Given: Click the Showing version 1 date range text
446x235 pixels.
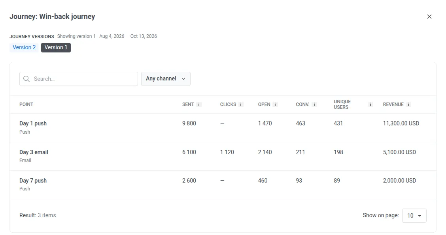Looking at the screenshot, I should point(107,36).
